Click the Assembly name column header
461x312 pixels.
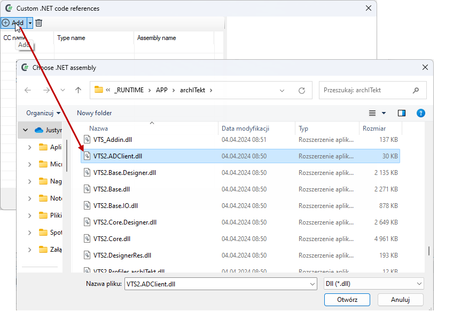point(157,38)
